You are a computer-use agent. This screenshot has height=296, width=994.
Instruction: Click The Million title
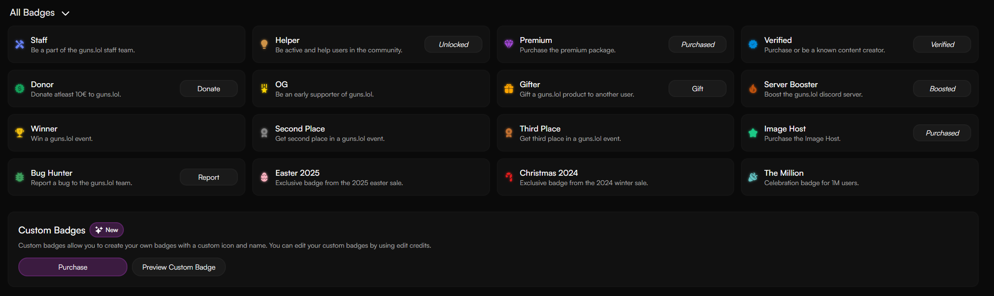pos(784,173)
